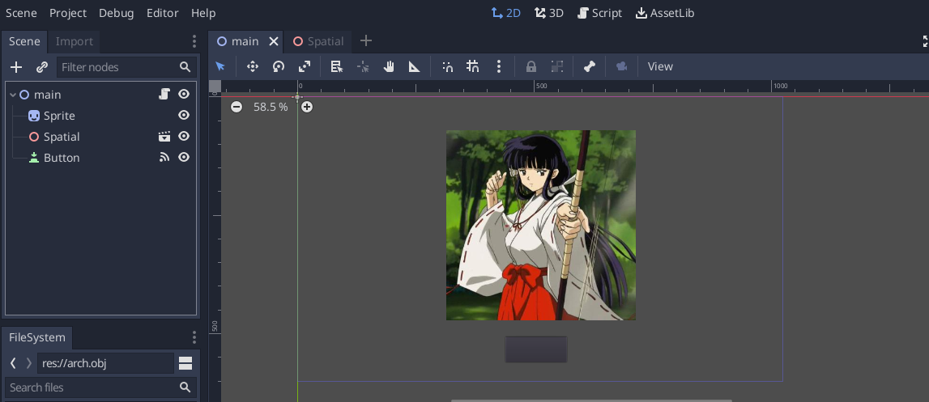Screen dimensions: 929x402
Task: Open the Help menu
Action: coord(204,12)
